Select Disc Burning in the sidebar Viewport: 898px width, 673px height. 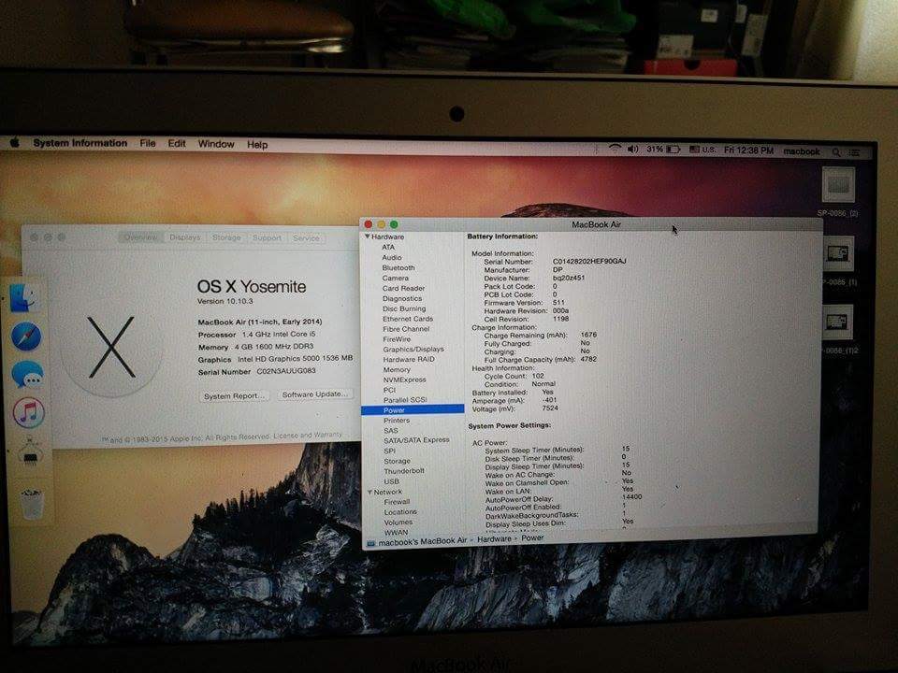click(404, 308)
